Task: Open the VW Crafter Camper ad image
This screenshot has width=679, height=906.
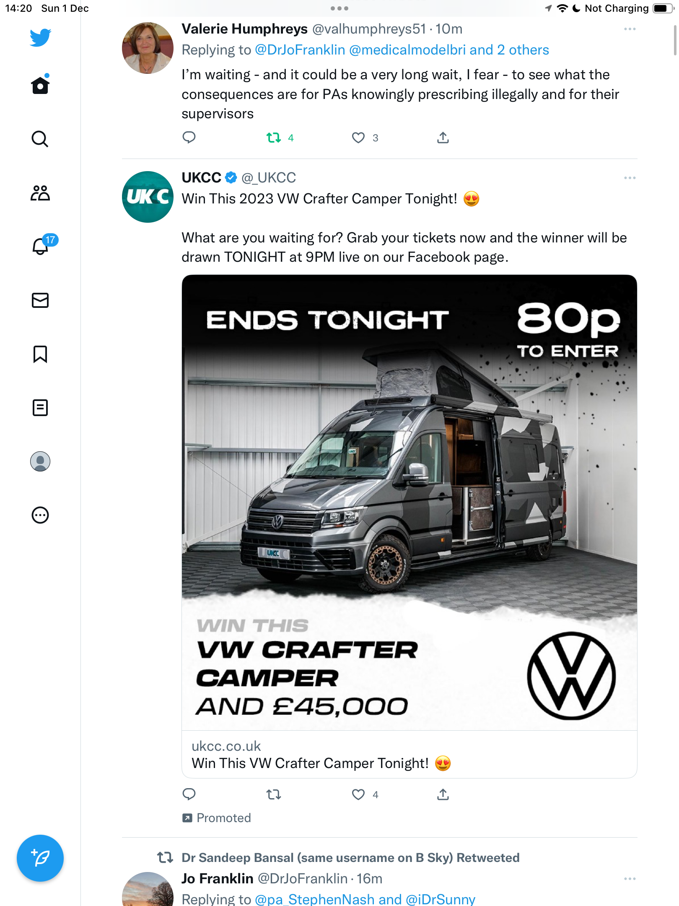Action: tap(409, 502)
